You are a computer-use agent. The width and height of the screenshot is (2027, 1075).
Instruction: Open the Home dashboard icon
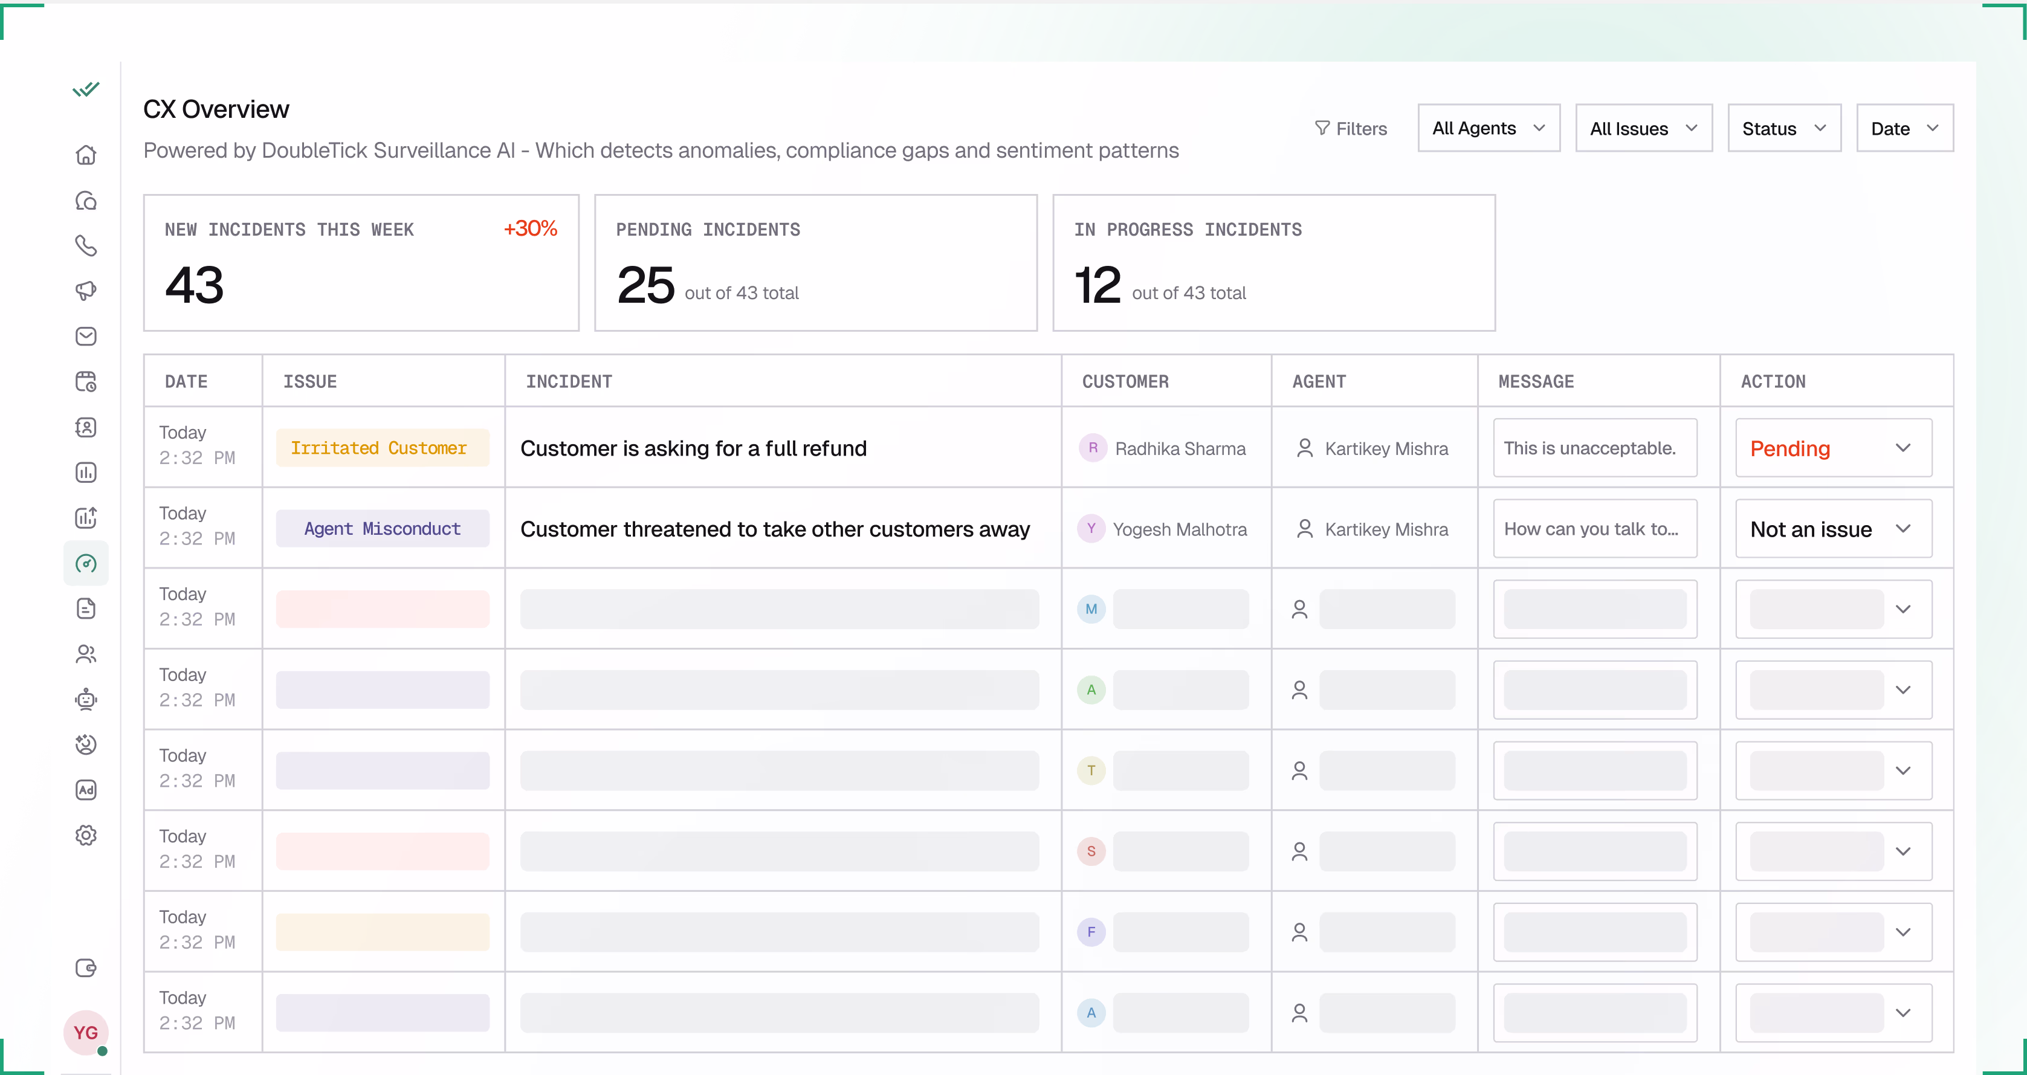[86, 154]
